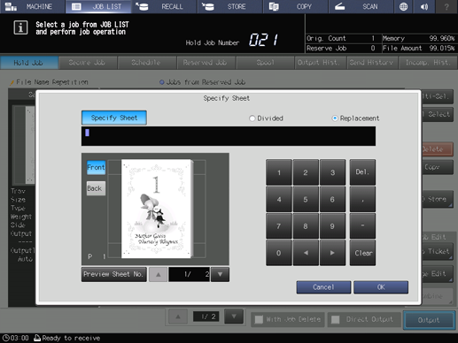The width and height of the screenshot is (458, 343).
Task: Click the comma key on keypad
Action: point(362,199)
